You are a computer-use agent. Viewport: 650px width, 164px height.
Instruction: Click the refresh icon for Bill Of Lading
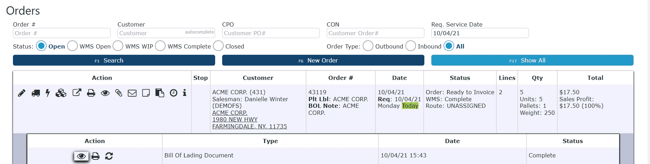point(109,156)
